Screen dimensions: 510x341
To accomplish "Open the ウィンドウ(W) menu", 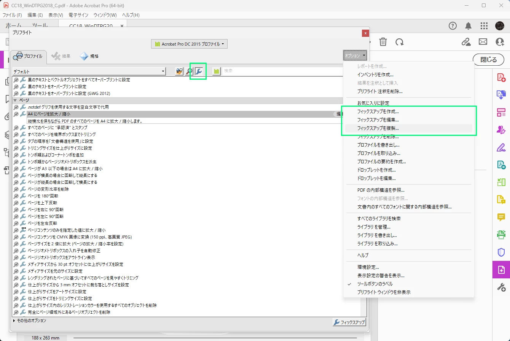I will 105,15.
